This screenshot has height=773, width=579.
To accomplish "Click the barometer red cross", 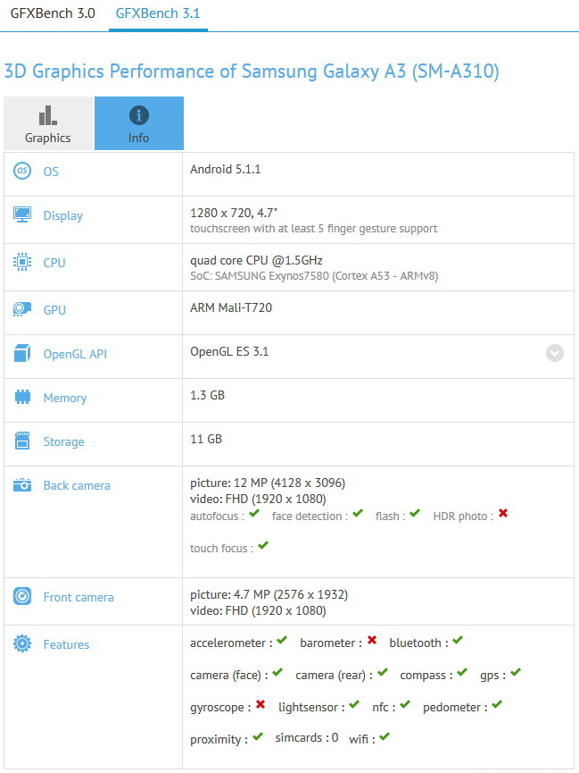I will pos(372,640).
